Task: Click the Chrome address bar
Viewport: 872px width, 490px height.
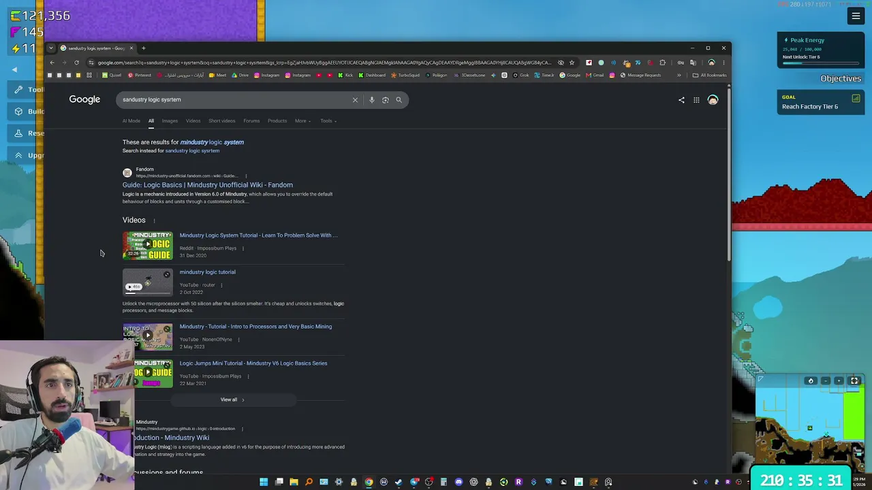Action: (x=324, y=63)
